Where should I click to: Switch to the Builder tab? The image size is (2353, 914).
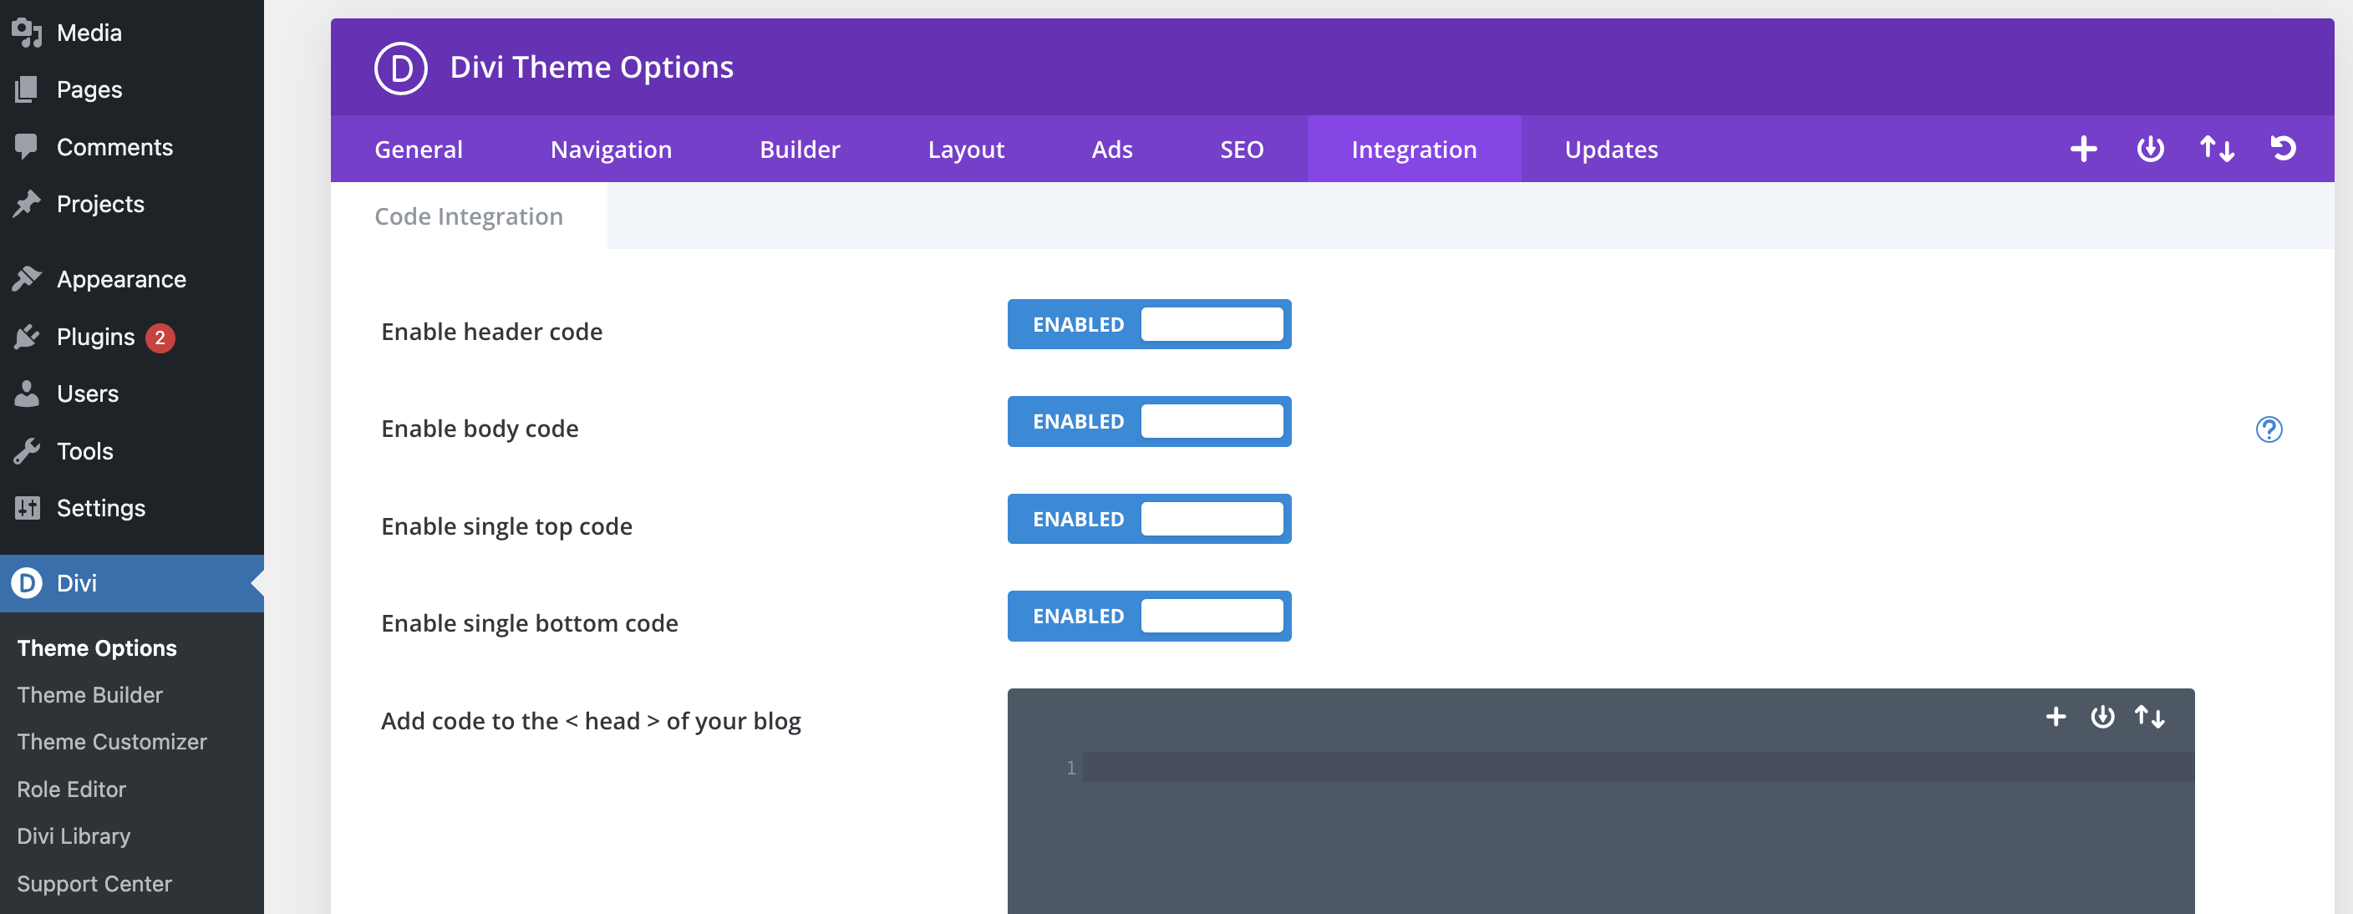pyautogui.click(x=800, y=150)
